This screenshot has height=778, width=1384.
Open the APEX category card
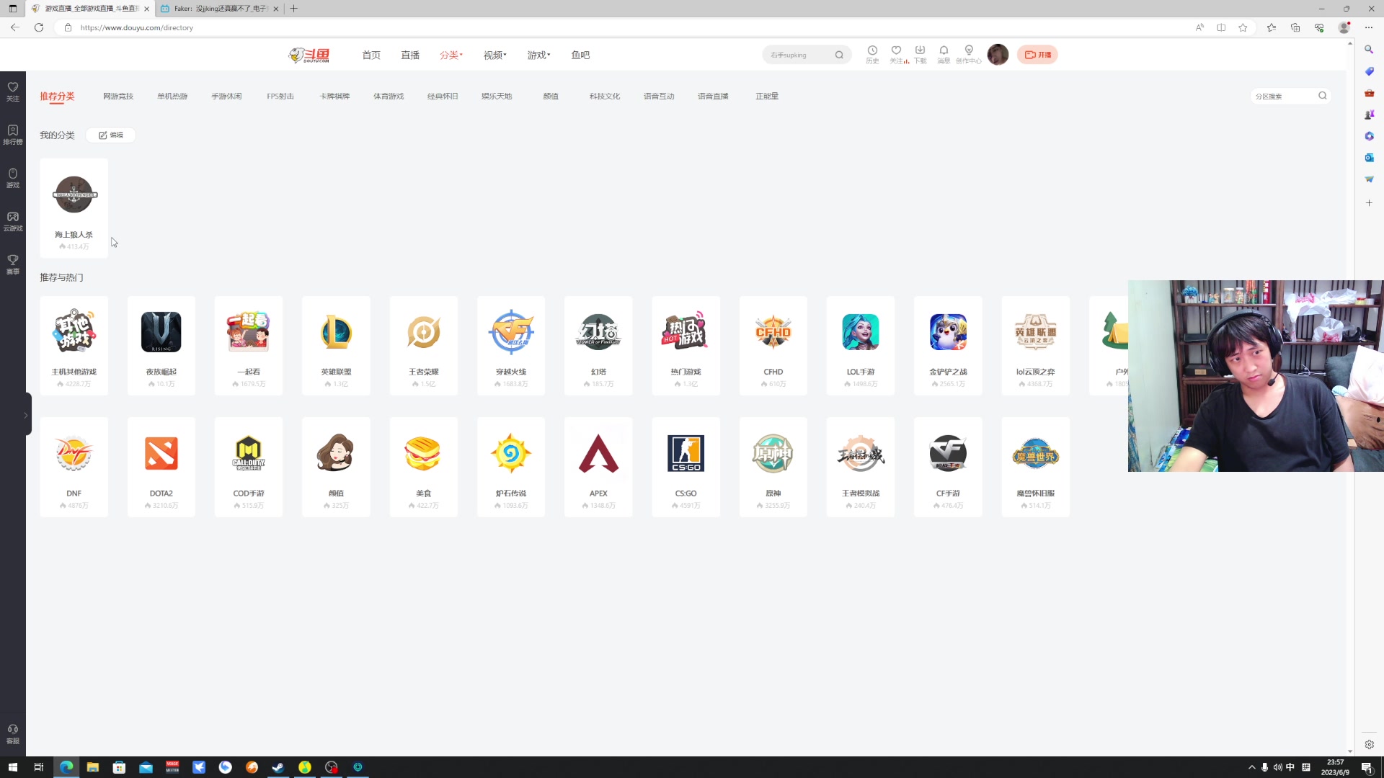pos(598,467)
